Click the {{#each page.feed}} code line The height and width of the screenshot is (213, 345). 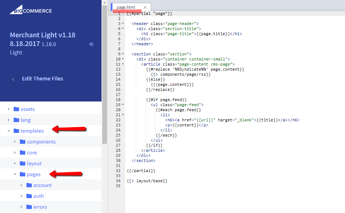click(x=178, y=110)
